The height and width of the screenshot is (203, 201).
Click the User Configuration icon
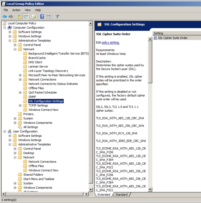[x=10, y=132]
